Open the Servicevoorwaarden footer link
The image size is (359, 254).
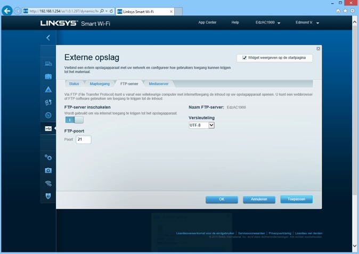[251, 233]
